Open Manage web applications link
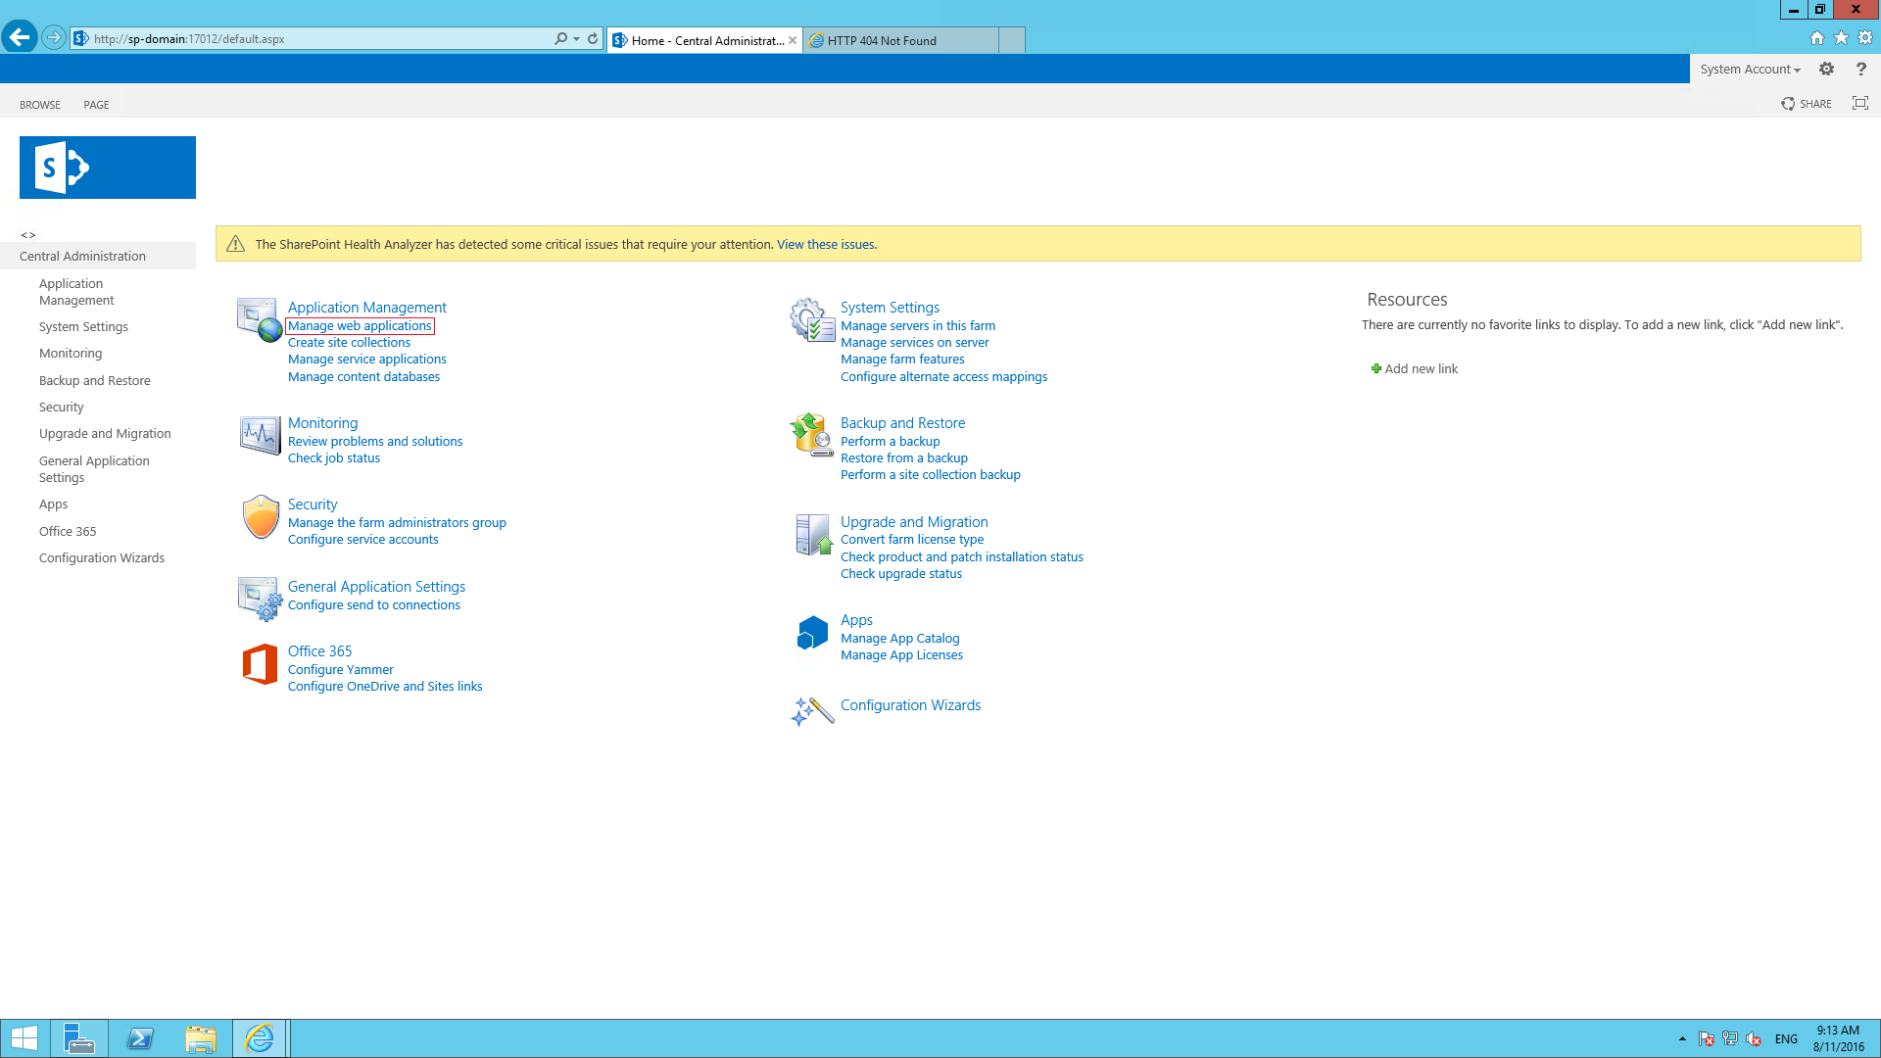The image size is (1881, 1058). [360, 326]
